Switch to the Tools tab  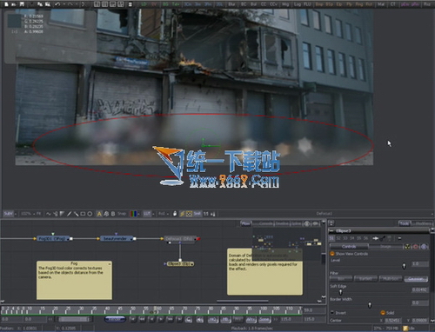click(x=405, y=223)
